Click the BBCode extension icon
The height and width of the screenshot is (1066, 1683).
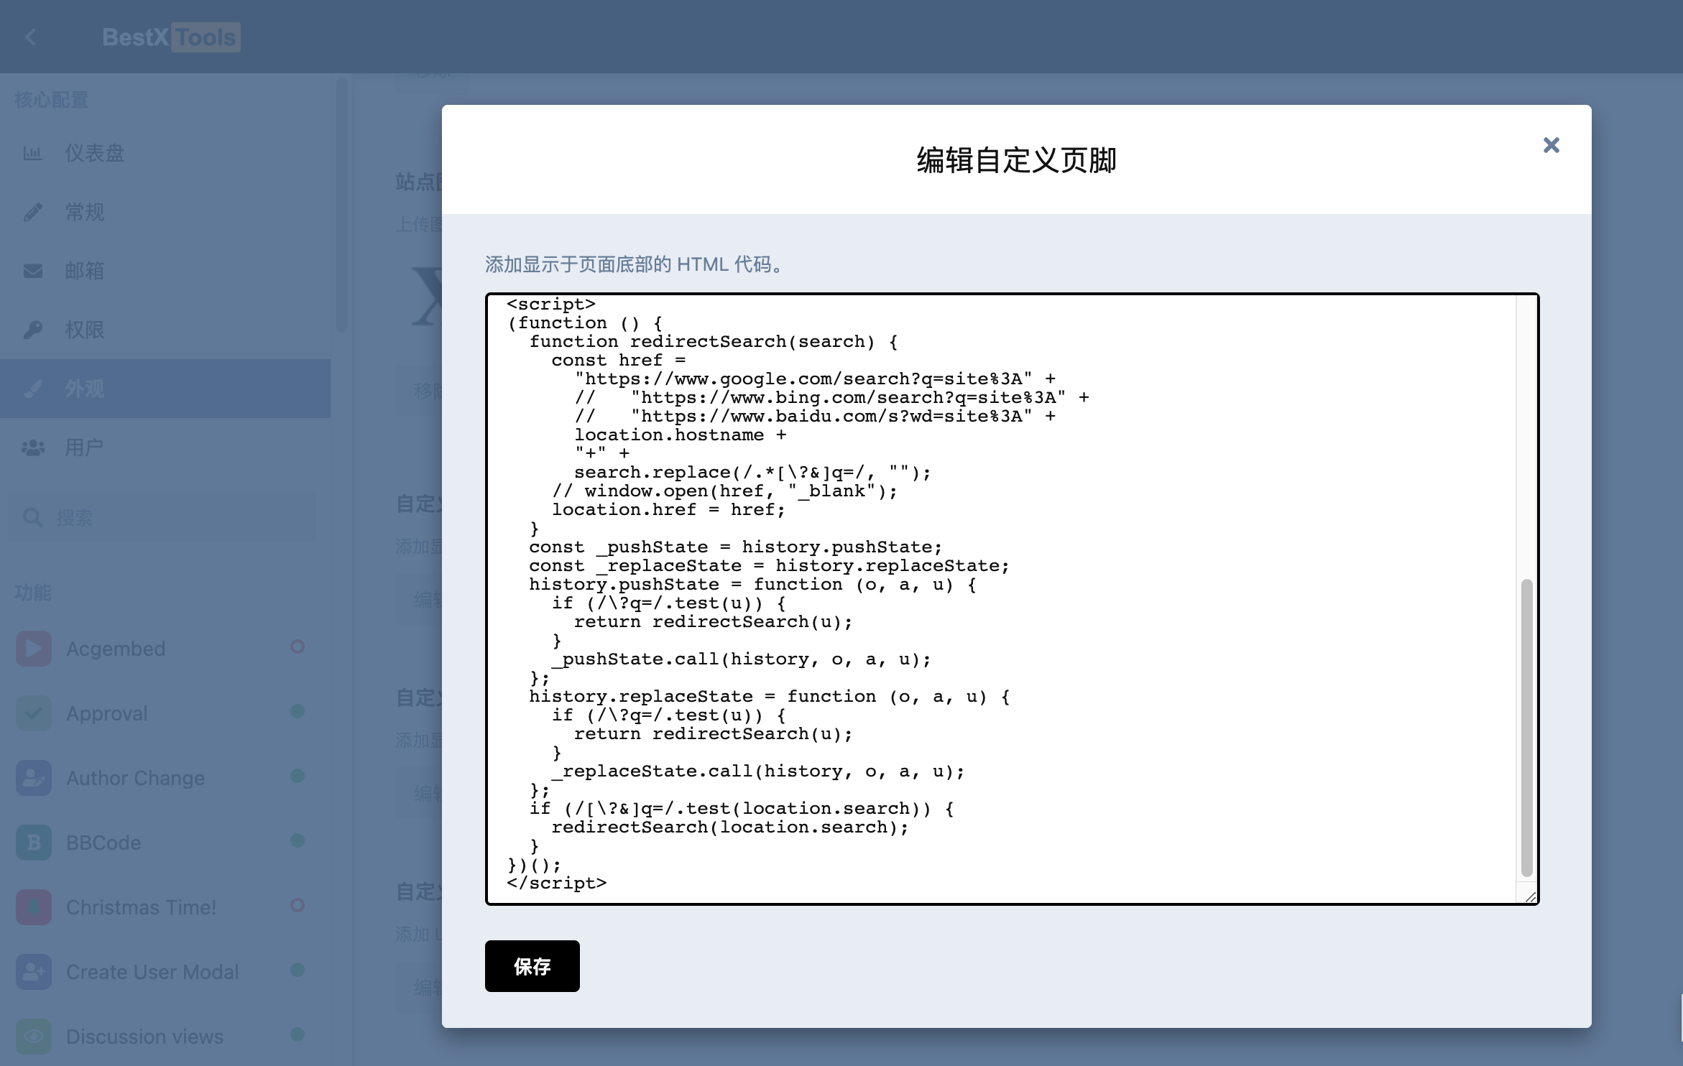coord(34,843)
